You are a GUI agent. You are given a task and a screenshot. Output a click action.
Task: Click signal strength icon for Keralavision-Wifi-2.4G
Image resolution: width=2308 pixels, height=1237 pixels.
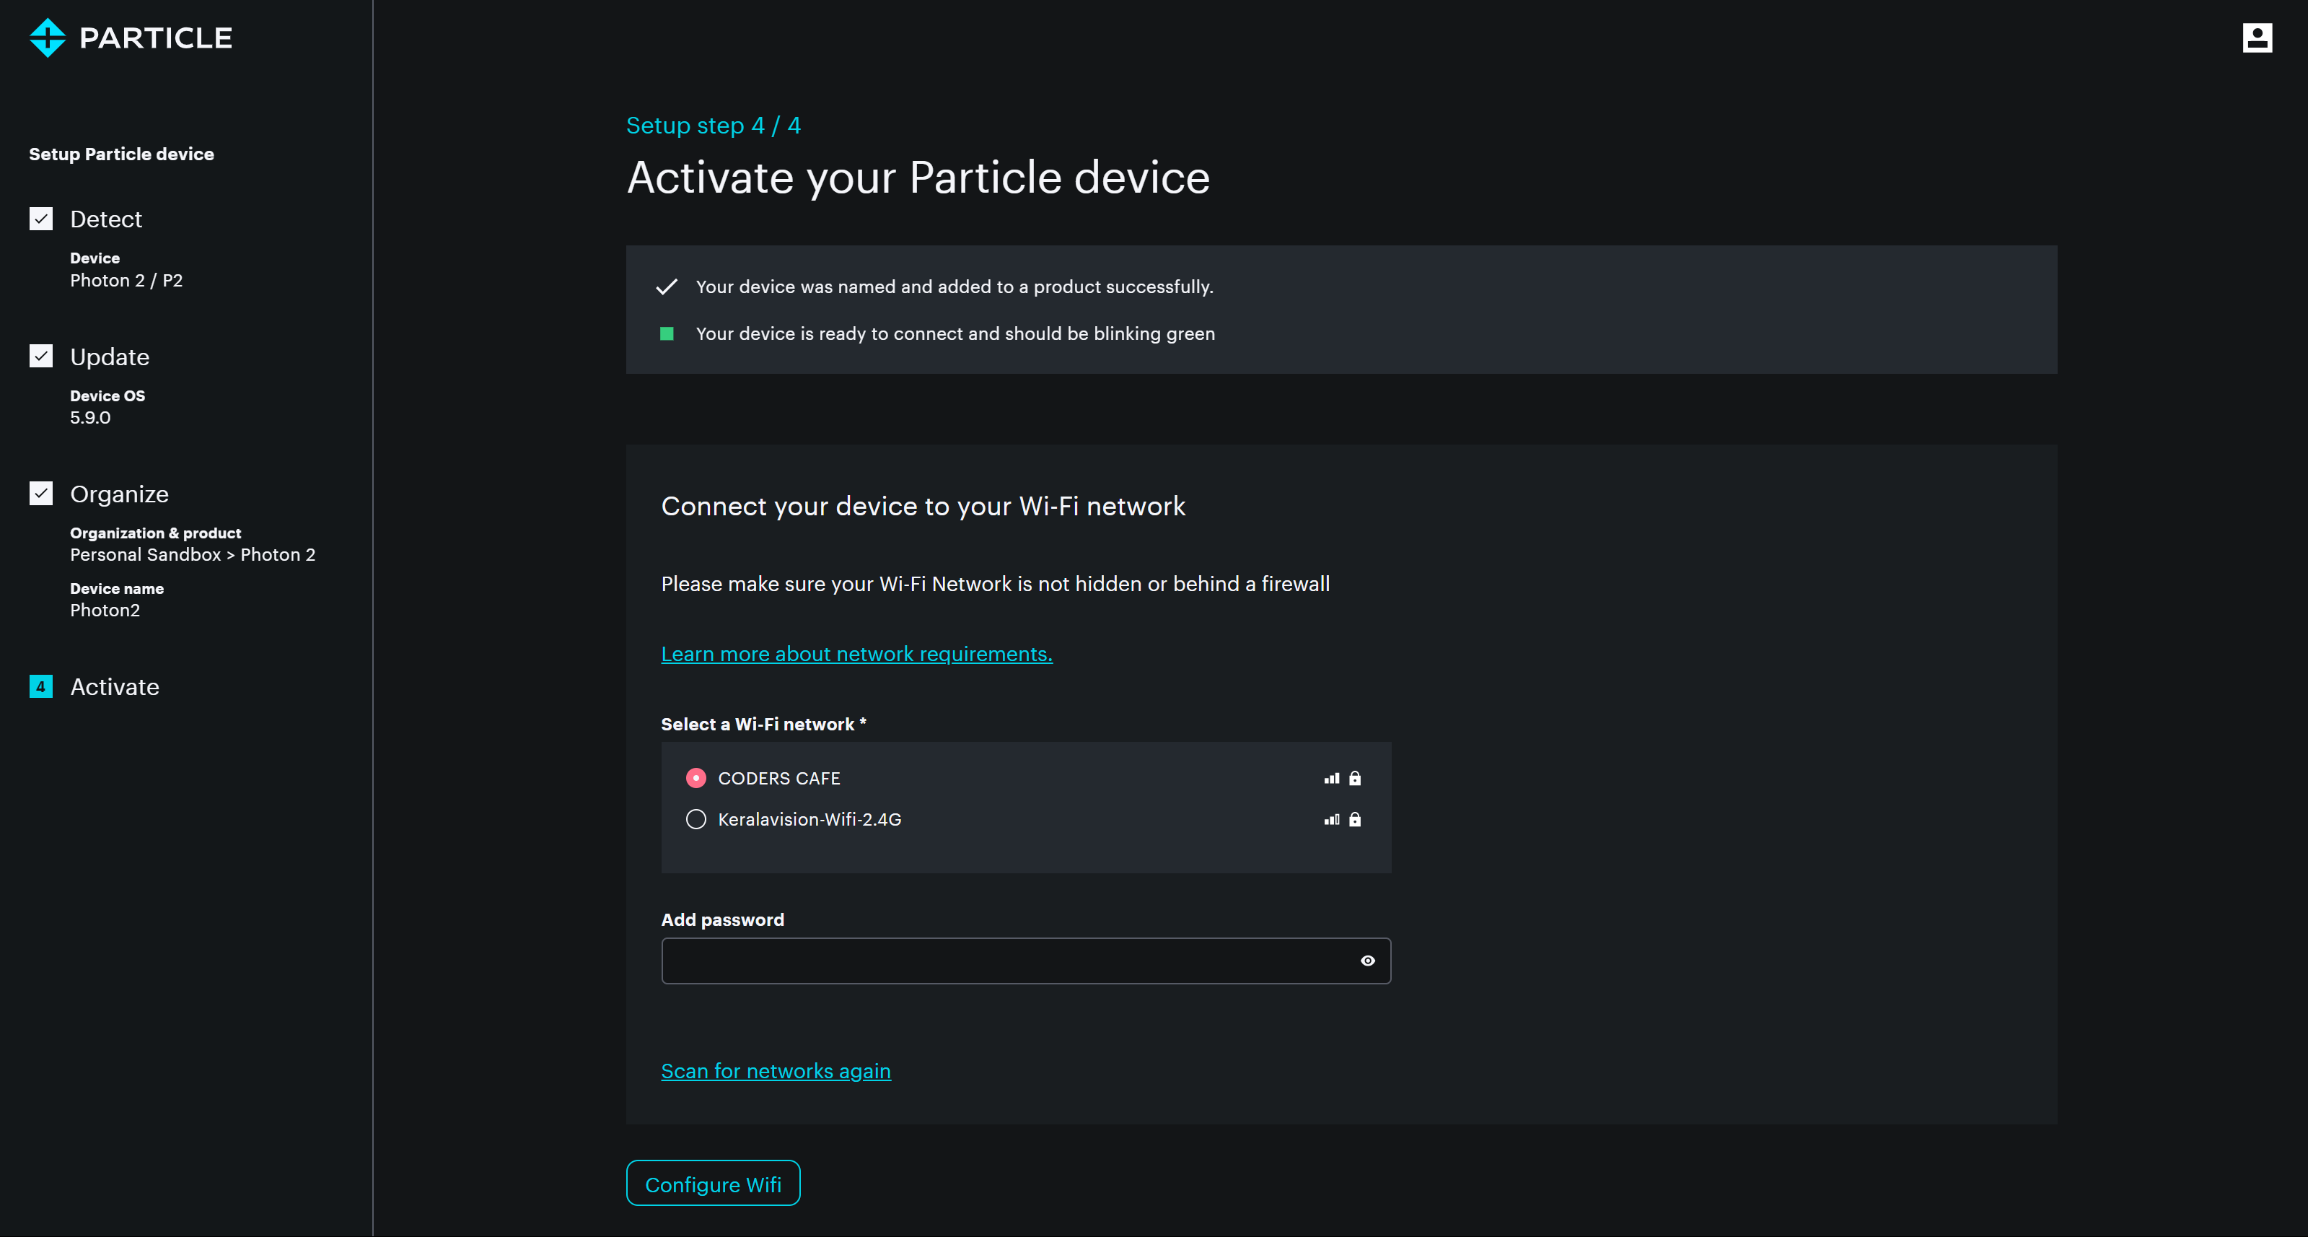click(1331, 819)
